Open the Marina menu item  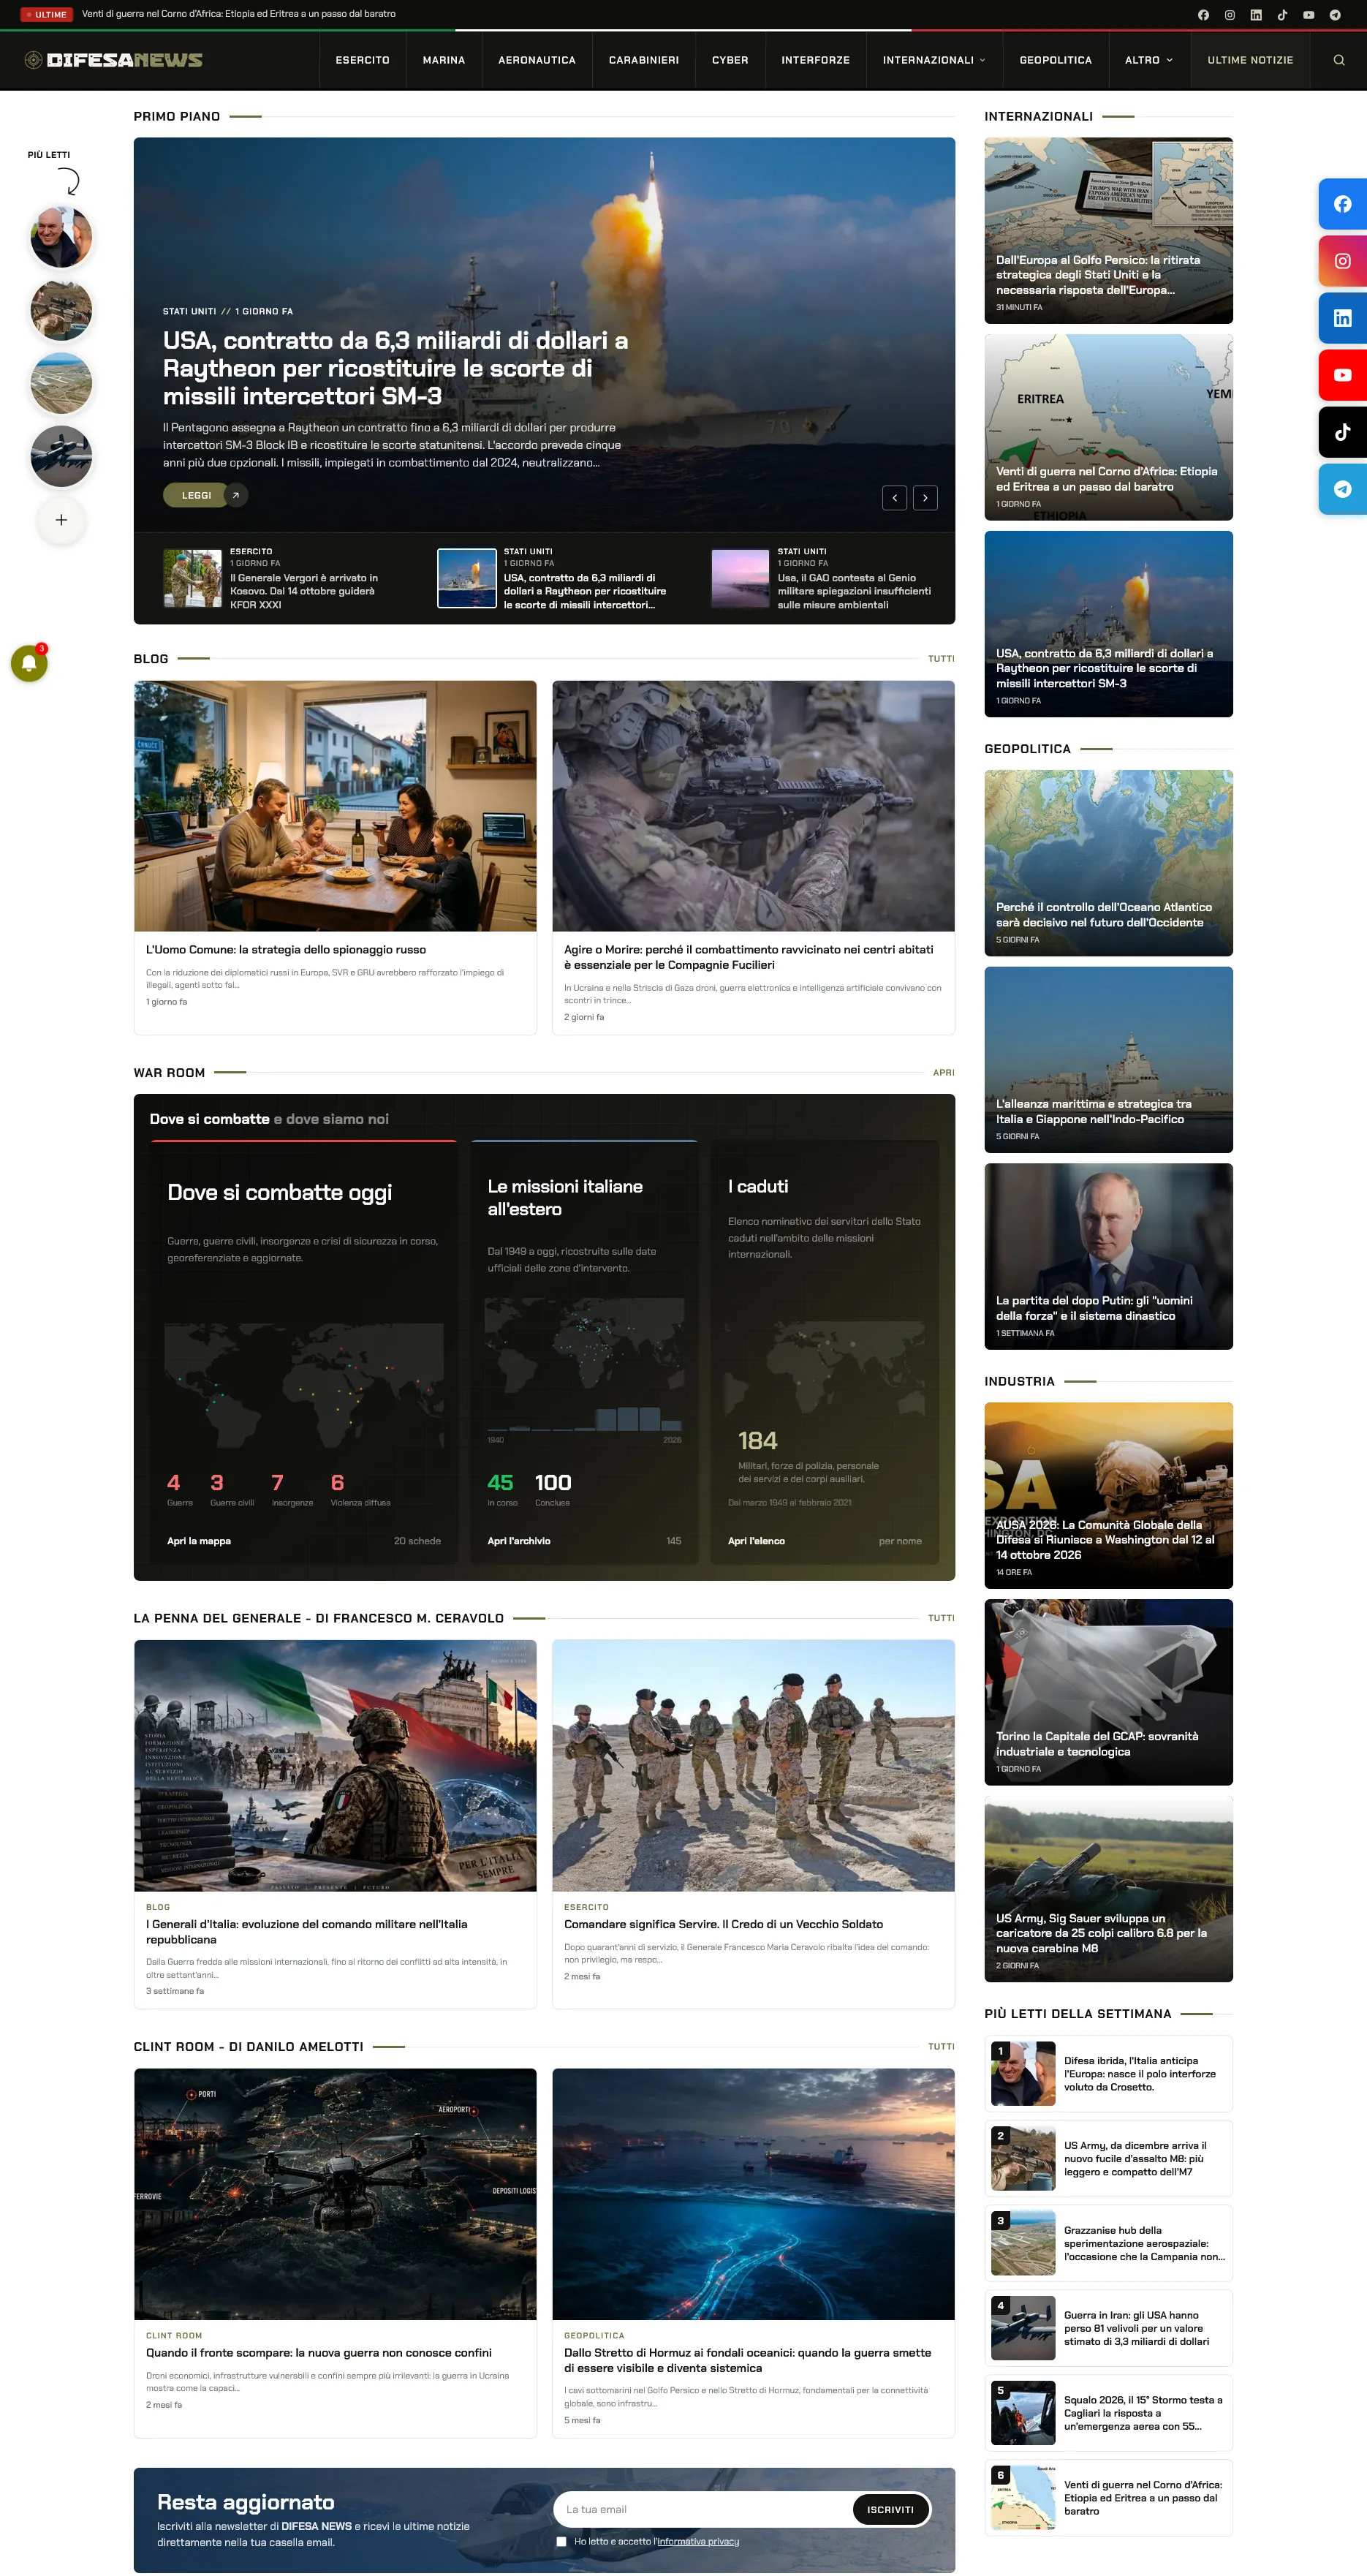click(444, 60)
